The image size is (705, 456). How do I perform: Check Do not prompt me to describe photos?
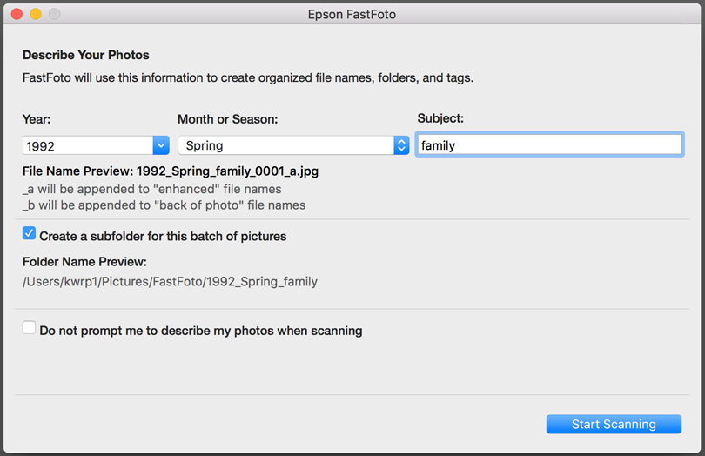(30, 328)
